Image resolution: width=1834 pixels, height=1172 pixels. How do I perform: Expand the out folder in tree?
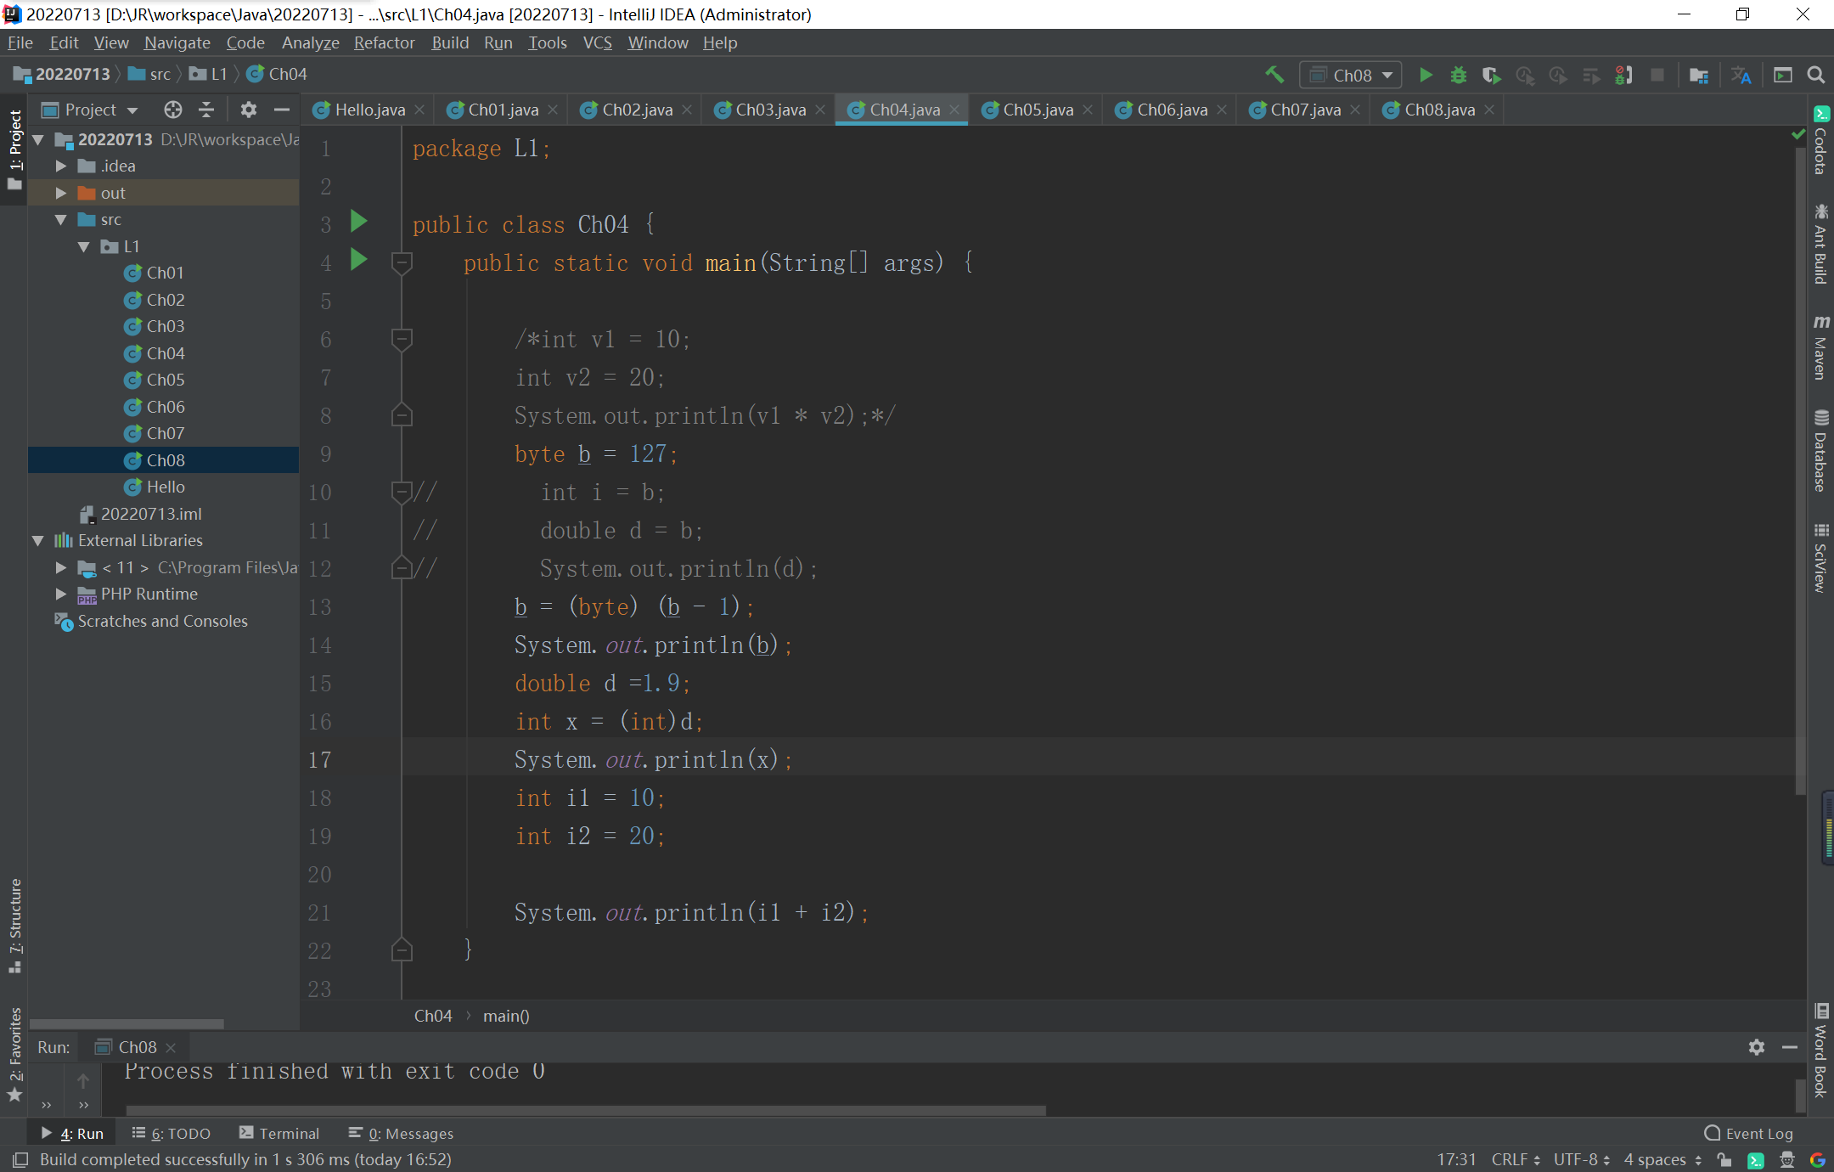[60, 193]
